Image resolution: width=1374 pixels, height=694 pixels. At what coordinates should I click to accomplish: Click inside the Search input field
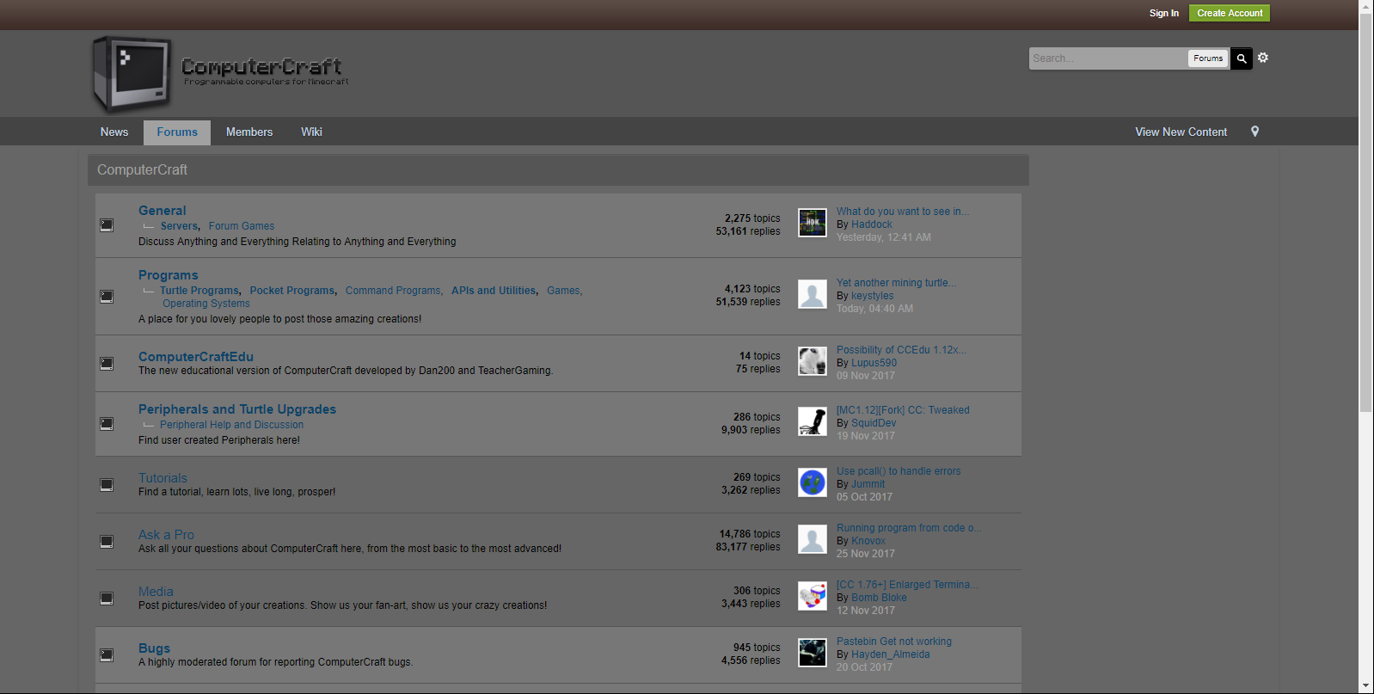point(1107,58)
